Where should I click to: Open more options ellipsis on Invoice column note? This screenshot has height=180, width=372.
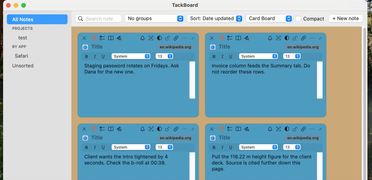pyautogui.click(x=312, y=38)
